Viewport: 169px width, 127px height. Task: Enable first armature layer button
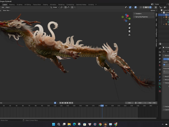(164, 65)
